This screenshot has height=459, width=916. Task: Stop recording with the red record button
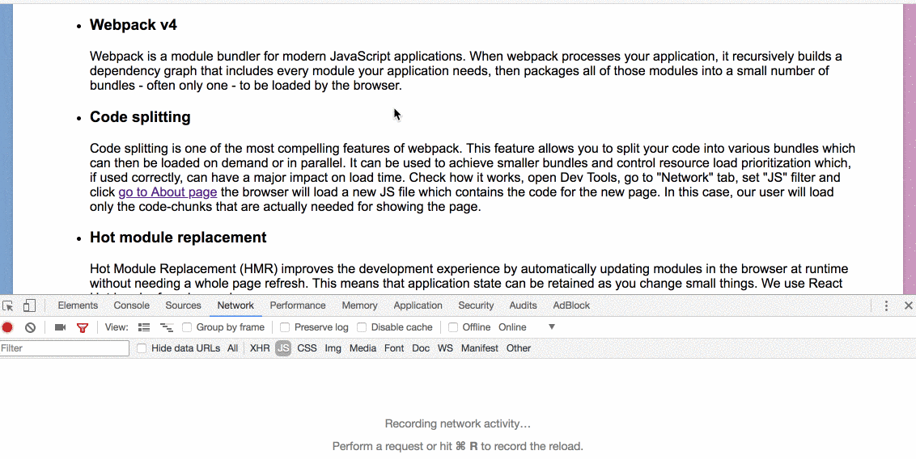coord(7,327)
